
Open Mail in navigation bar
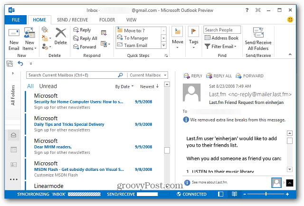tap(14, 135)
